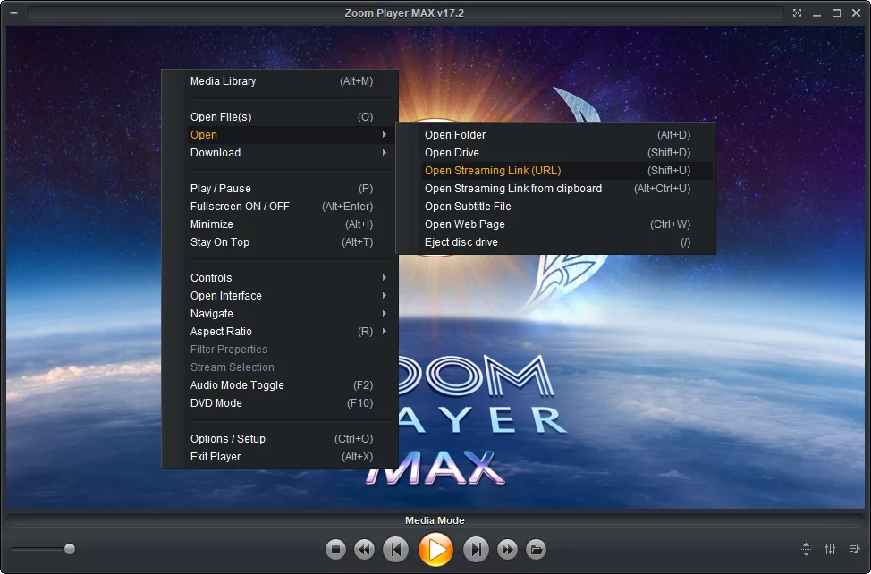The height and width of the screenshot is (574, 871).
Task: Click the volume slider handle
Action: (x=70, y=549)
